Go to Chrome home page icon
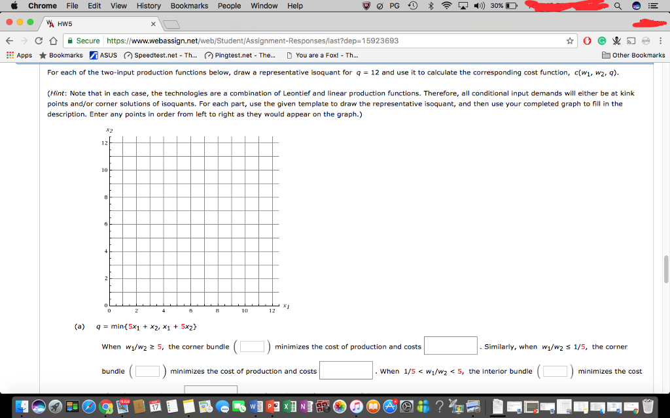Image resolution: width=670 pixels, height=418 pixels. 54,41
